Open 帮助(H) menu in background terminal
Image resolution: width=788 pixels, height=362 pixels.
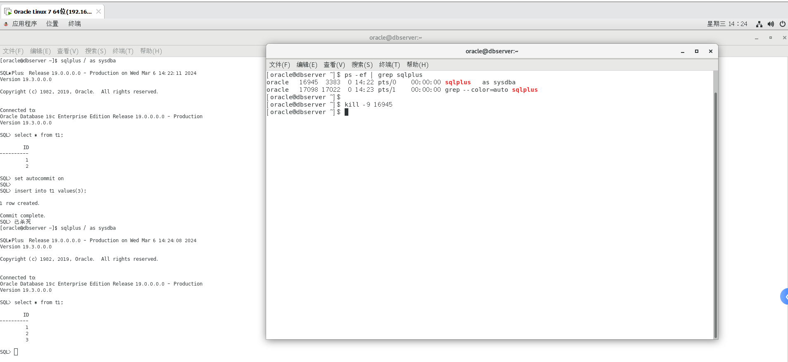point(151,51)
